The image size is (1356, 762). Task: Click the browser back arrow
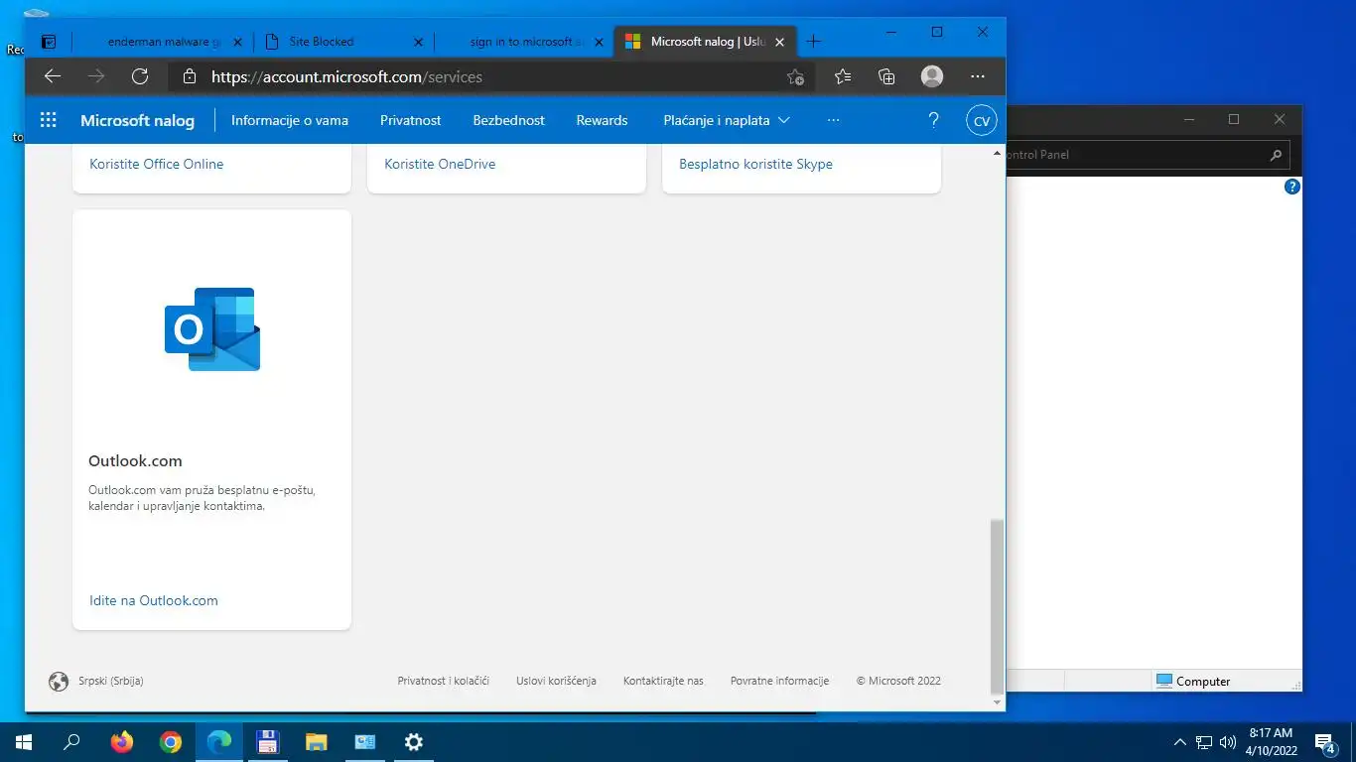point(53,76)
